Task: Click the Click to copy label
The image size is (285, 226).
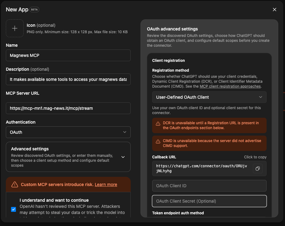Action: coord(255,157)
